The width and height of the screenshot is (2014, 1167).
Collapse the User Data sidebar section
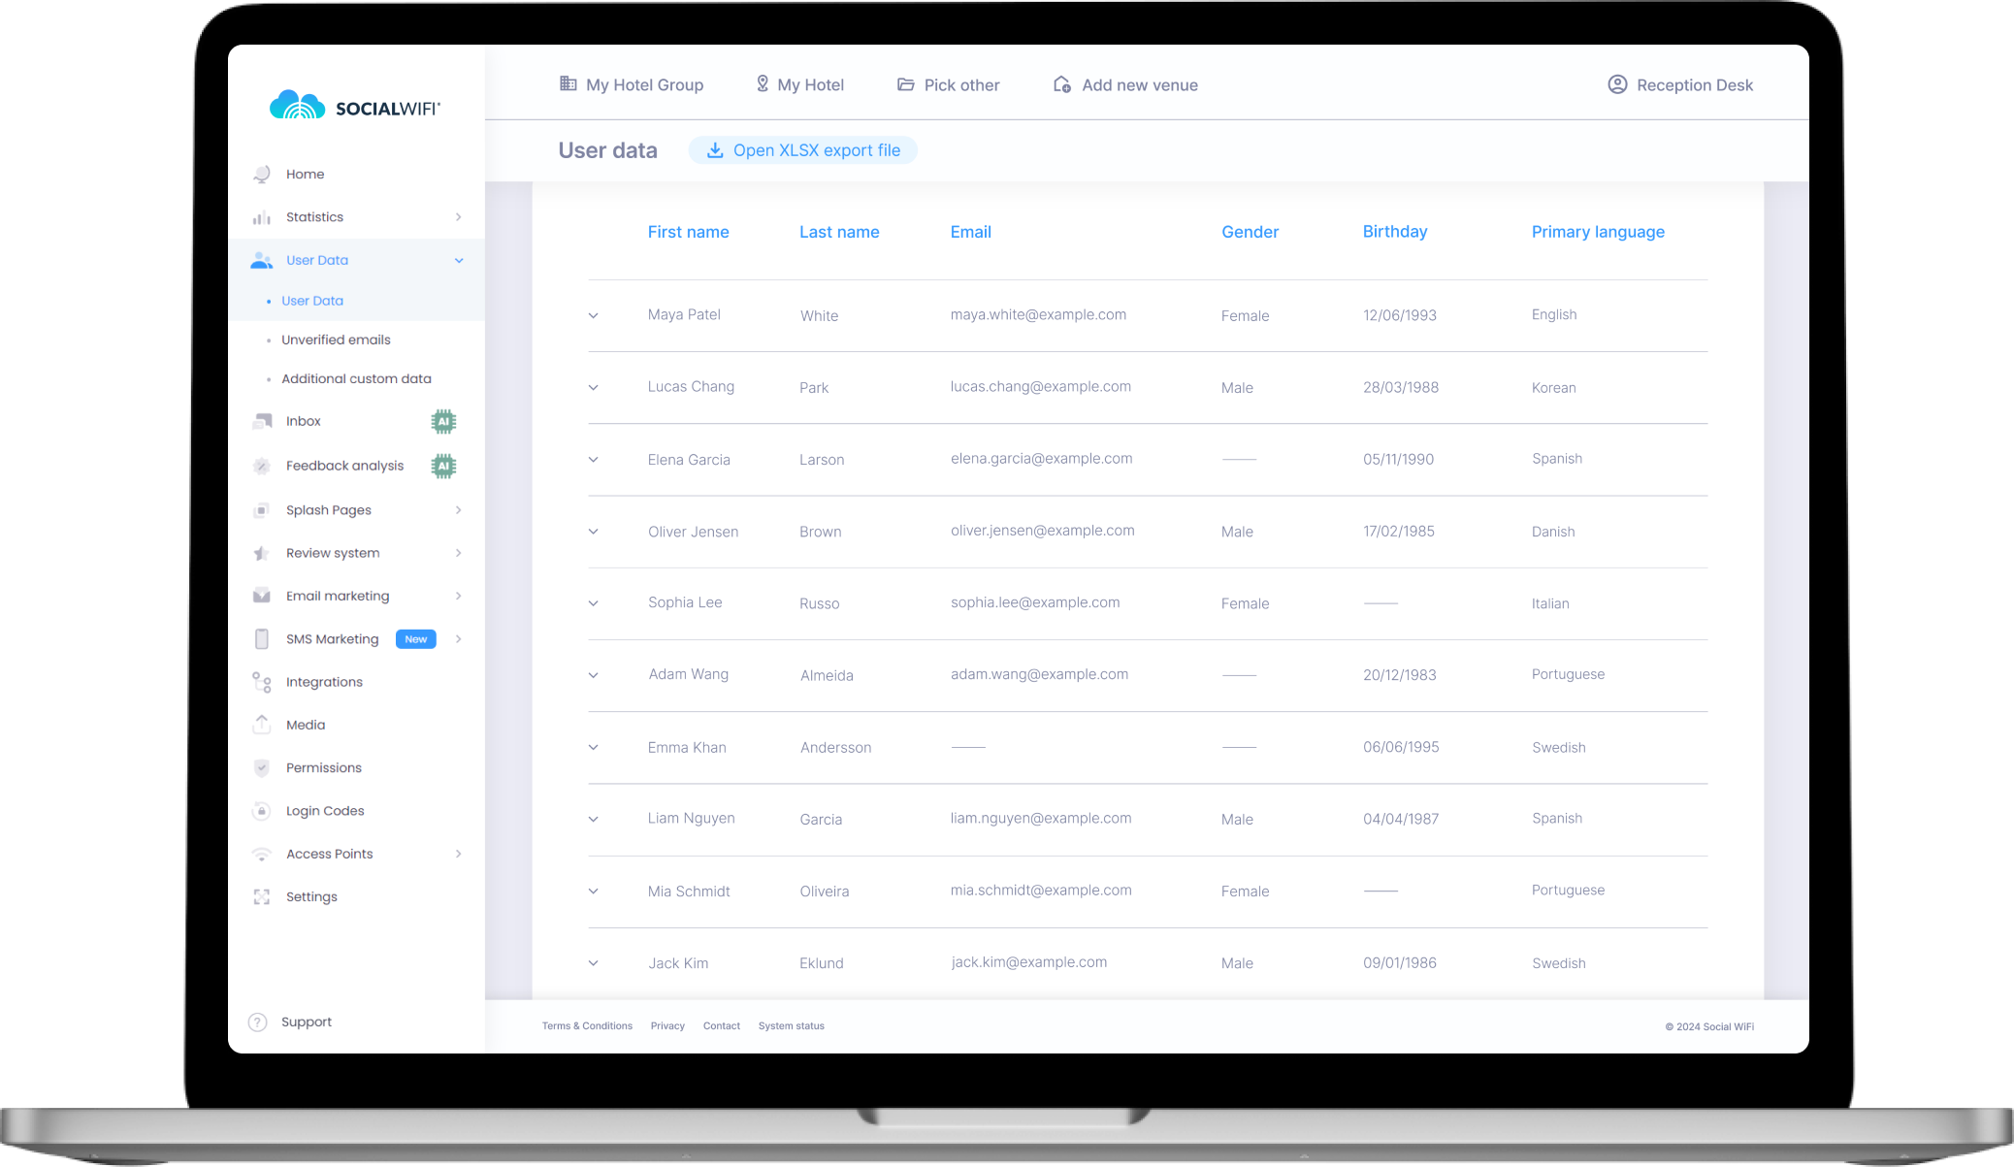click(459, 260)
